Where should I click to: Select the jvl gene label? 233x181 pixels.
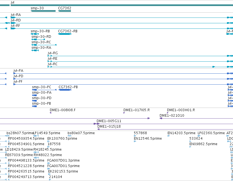13,2
